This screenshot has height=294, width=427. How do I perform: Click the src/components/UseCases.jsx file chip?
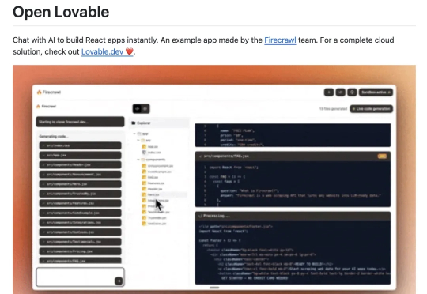pos(81,232)
